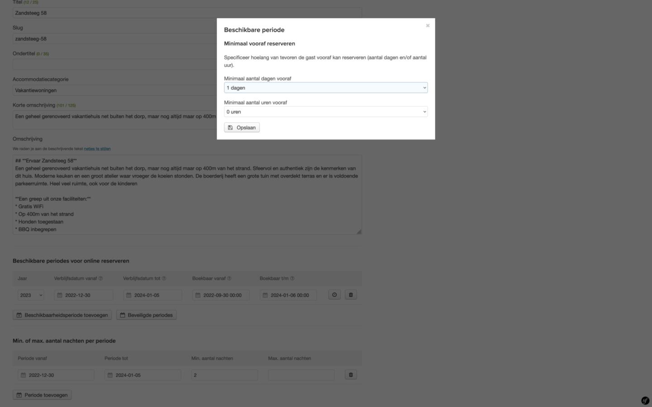Delete the min nights period row
Viewport: 652px width, 407px height.
[x=351, y=375]
